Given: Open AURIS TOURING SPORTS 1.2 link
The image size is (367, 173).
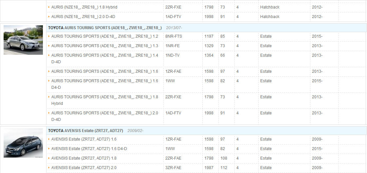Looking at the screenshot, I should click(105, 36).
